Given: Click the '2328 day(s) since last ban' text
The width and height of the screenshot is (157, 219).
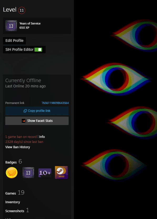Looking at the screenshot, I should pyautogui.click(x=24, y=142).
